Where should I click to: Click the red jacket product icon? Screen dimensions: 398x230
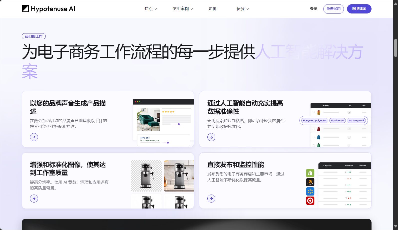[x=319, y=129]
